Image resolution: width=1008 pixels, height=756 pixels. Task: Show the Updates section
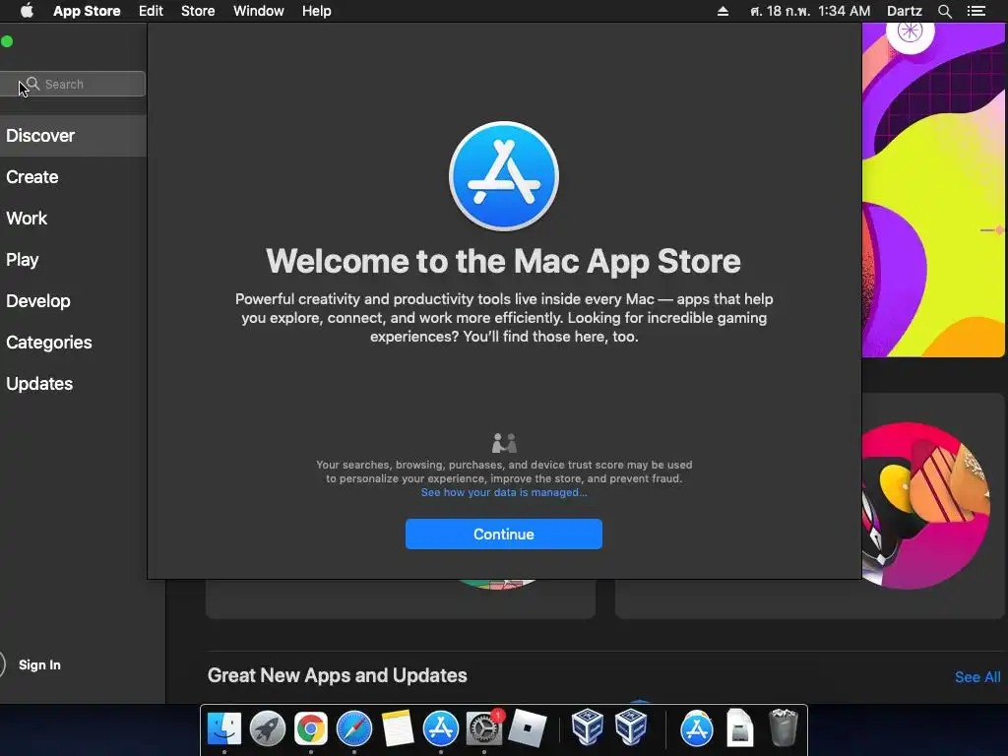pyautogui.click(x=73, y=384)
